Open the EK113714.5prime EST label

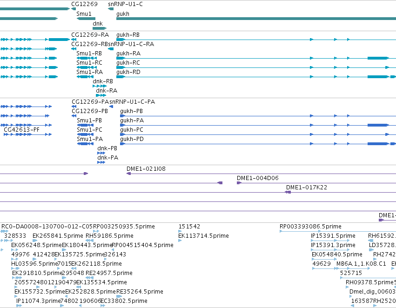(203, 236)
